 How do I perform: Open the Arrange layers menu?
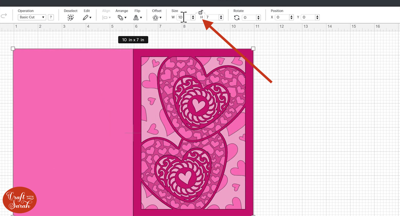tap(122, 18)
